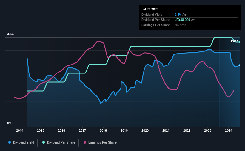
Task: Click the teal Dividend Per Share endpoint marker
Action: pyautogui.click(x=240, y=42)
